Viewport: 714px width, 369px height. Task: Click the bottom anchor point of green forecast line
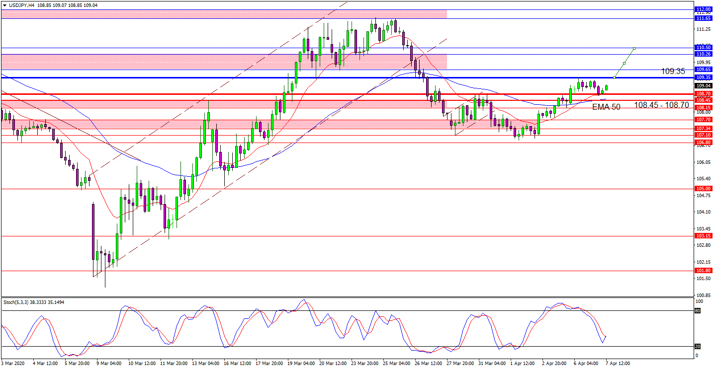615,77
